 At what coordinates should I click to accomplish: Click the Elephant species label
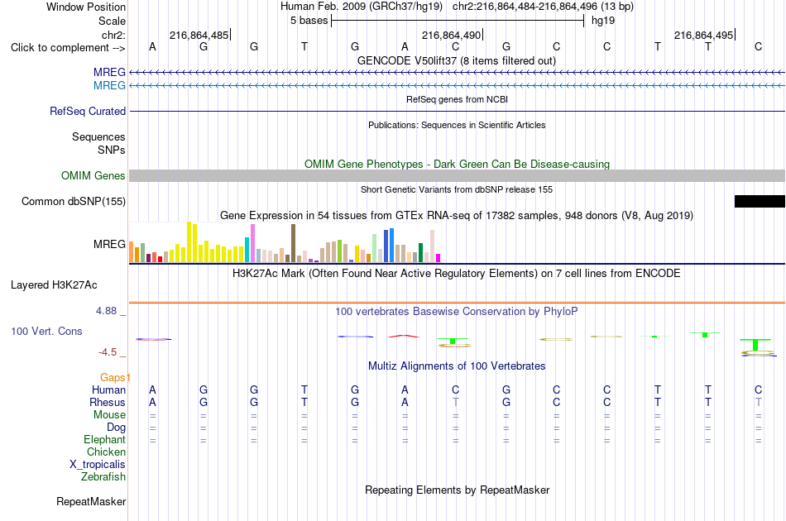pyautogui.click(x=104, y=439)
